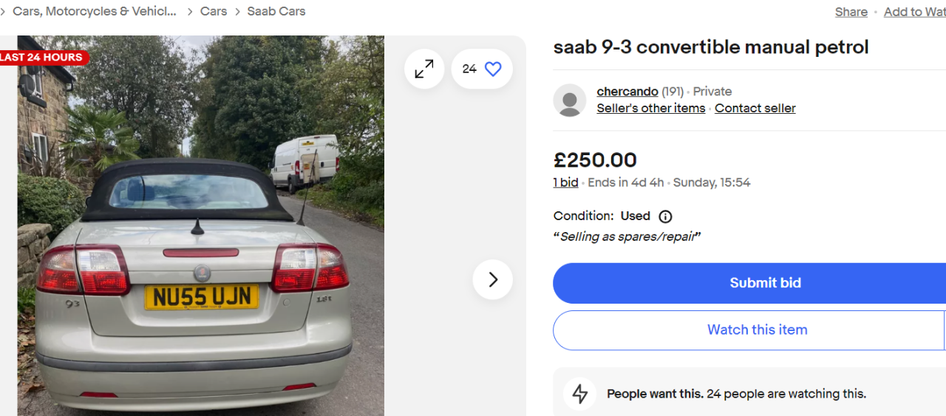Click the Last 24 Hours badge
946x416 pixels.
click(x=42, y=57)
